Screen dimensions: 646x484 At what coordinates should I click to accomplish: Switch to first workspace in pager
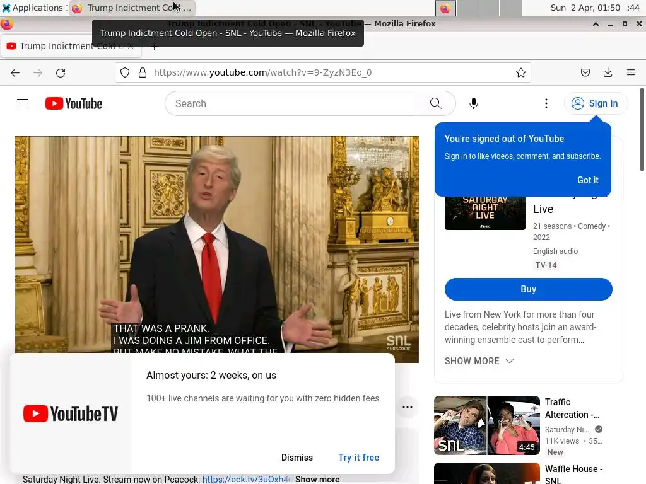445,8
